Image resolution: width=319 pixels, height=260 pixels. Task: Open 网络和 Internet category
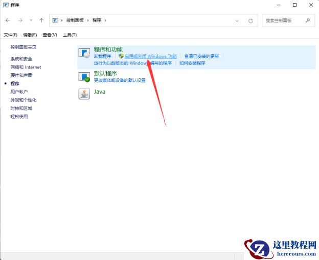(x=26, y=67)
